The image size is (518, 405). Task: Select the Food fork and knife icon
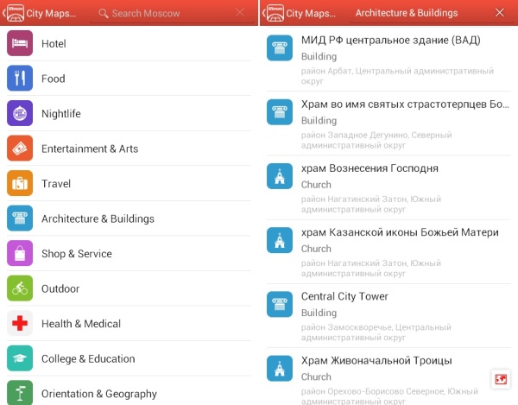[x=20, y=79]
